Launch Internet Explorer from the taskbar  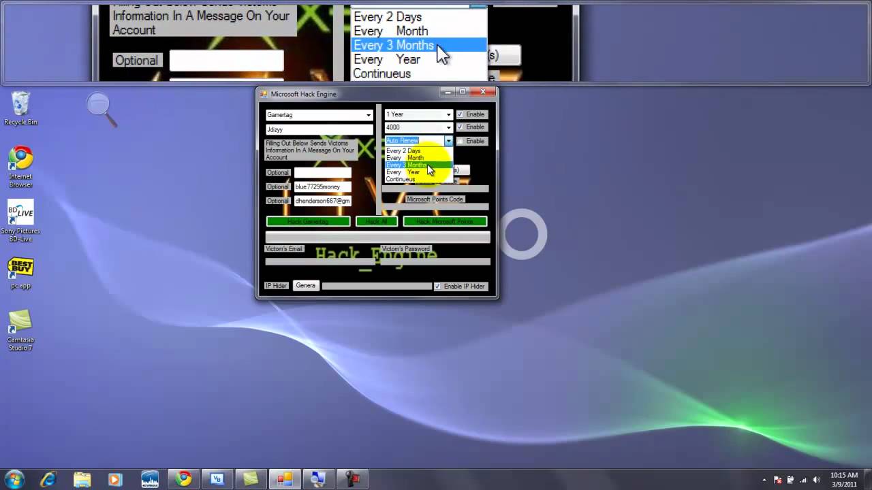pos(48,479)
